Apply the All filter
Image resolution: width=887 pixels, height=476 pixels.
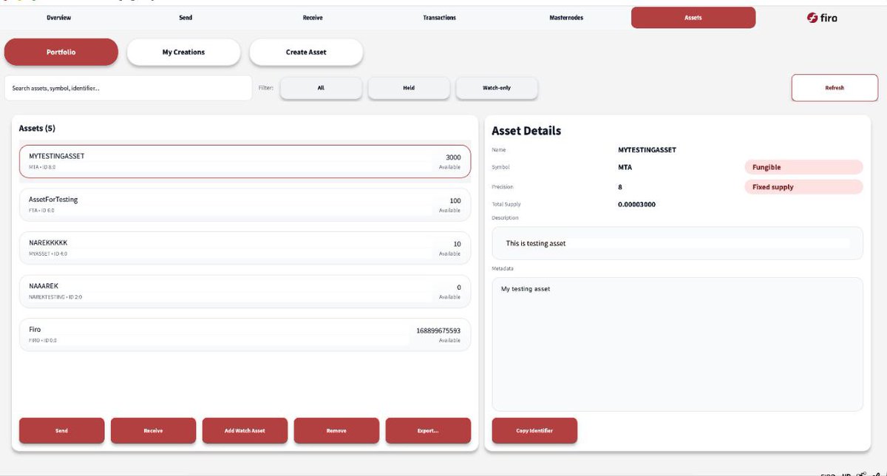(321, 88)
